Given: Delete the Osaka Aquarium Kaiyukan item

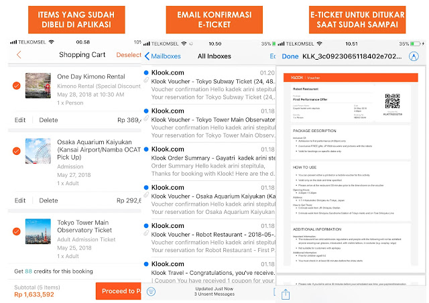Looking at the screenshot, I should [48, 200].
